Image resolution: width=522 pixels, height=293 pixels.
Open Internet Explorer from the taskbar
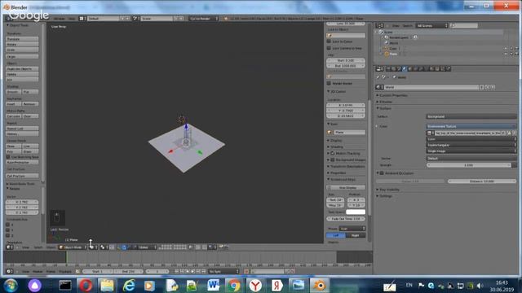click(x=129, y=286)
